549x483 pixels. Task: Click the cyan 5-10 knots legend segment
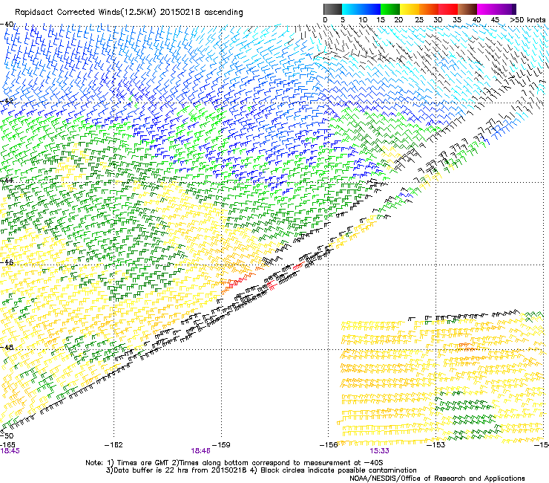pyautogui.click(x=352, y=9)
